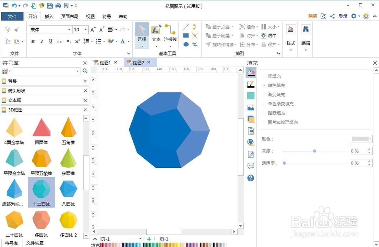The width and height of the screenshot is (379, 247).
Task: Search the symbol library magnifier
Action: tap(85, 71)
